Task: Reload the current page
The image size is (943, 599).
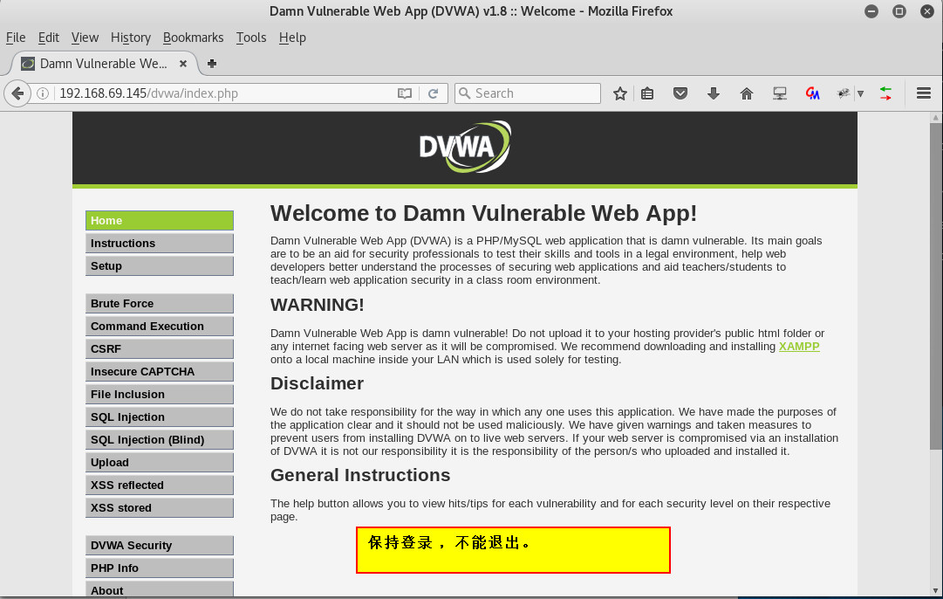Action: pyautogui.click(x=433, y=93)
